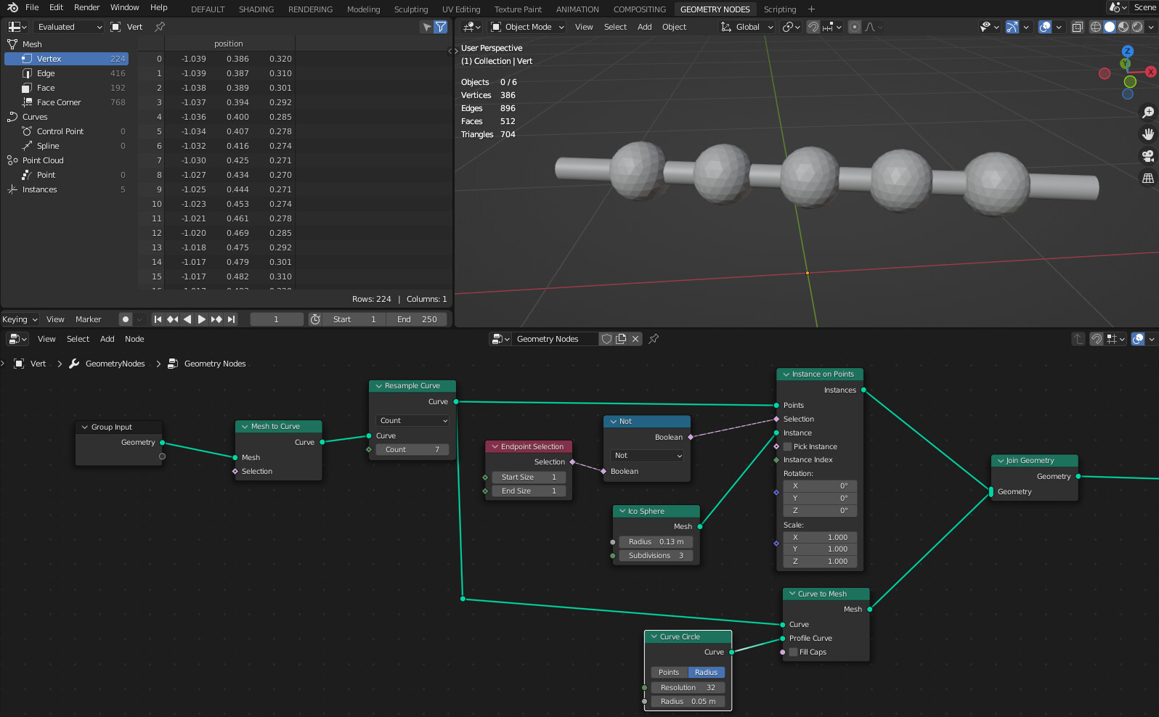Collapse the Ico Sphere node
The width and height of the screenshot is (1159, 717).
pos(622,512)
